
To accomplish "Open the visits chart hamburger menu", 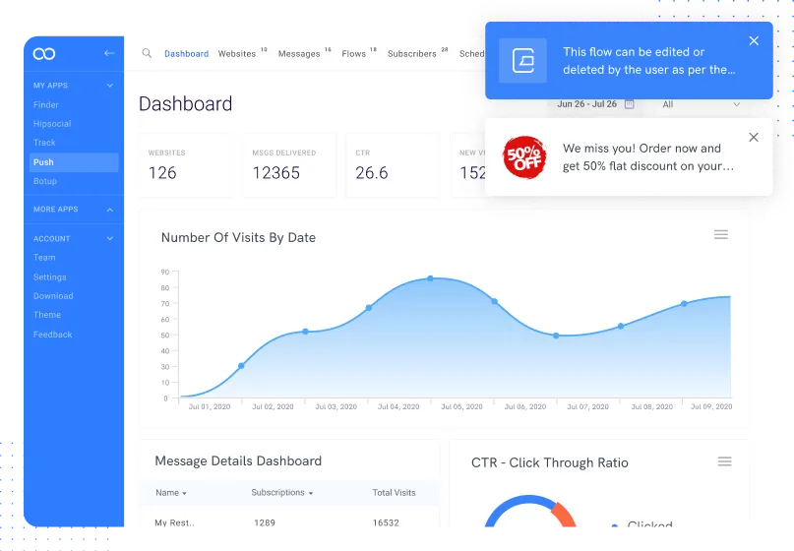I will 721,234.
